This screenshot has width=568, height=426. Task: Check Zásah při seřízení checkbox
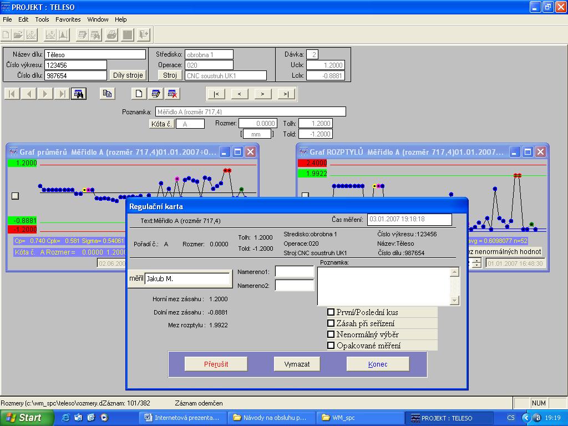(x=331, y=323)
